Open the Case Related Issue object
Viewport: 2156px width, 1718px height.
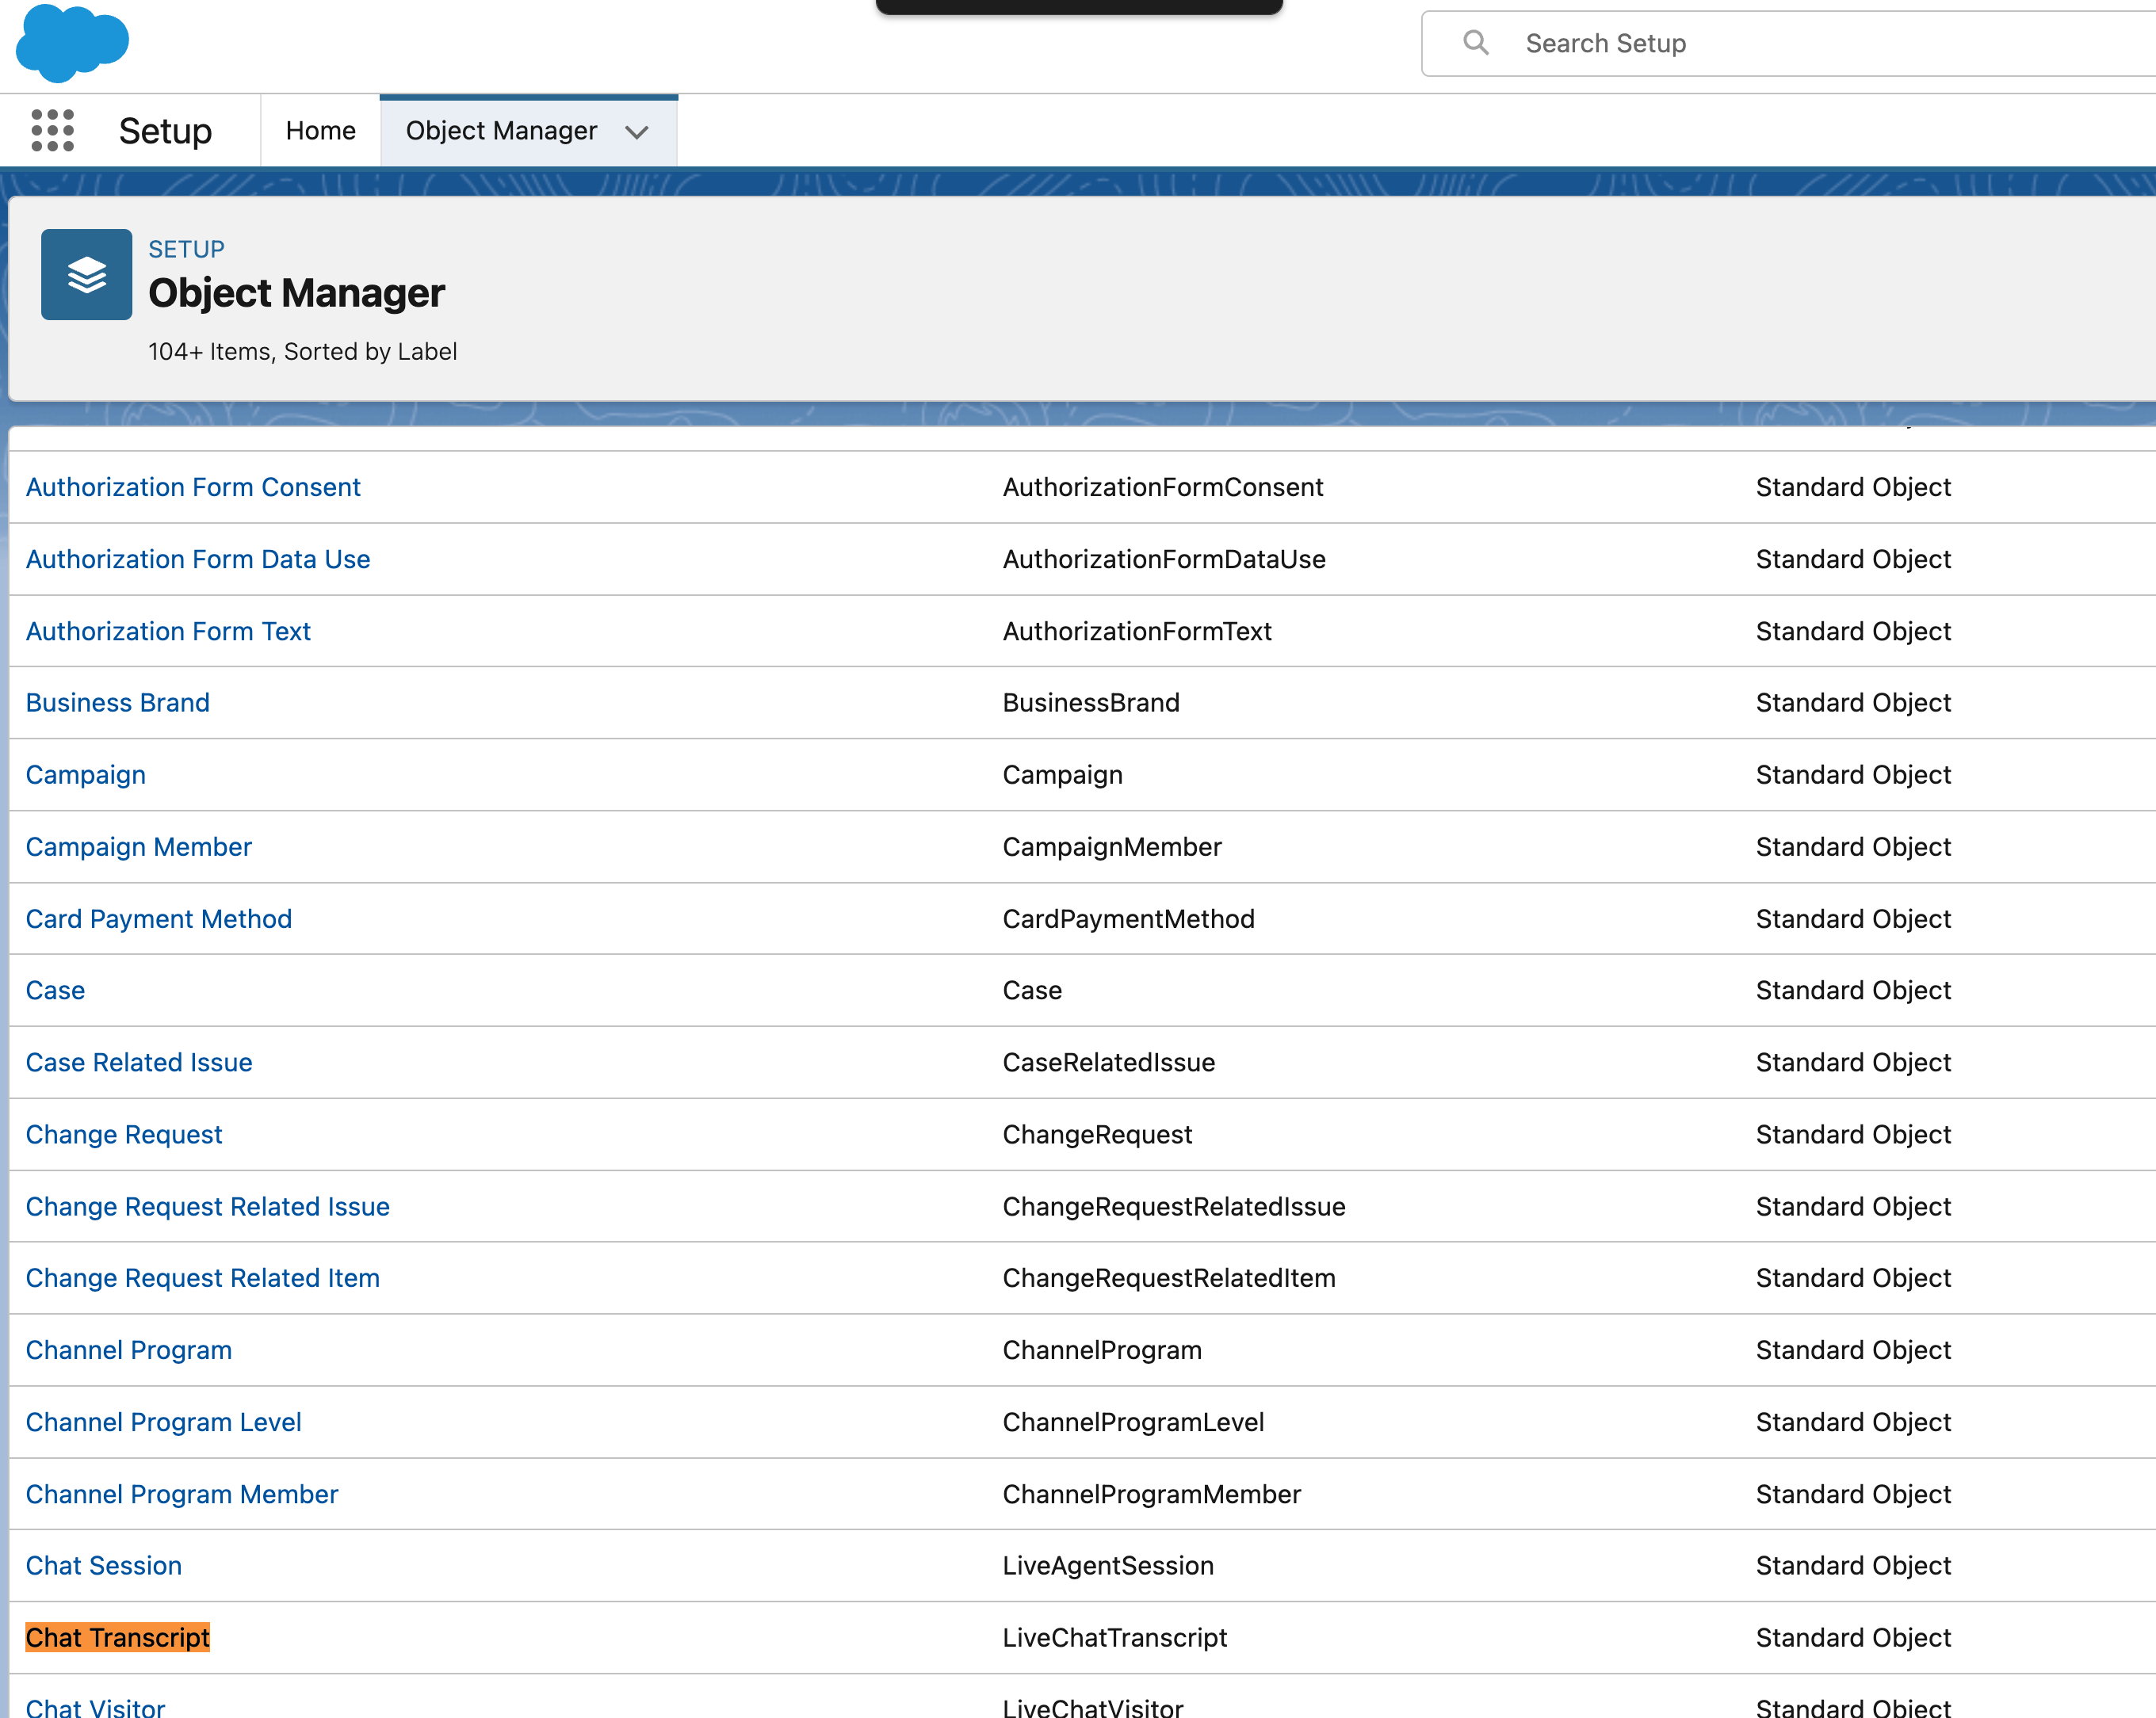click(139, 1062)
